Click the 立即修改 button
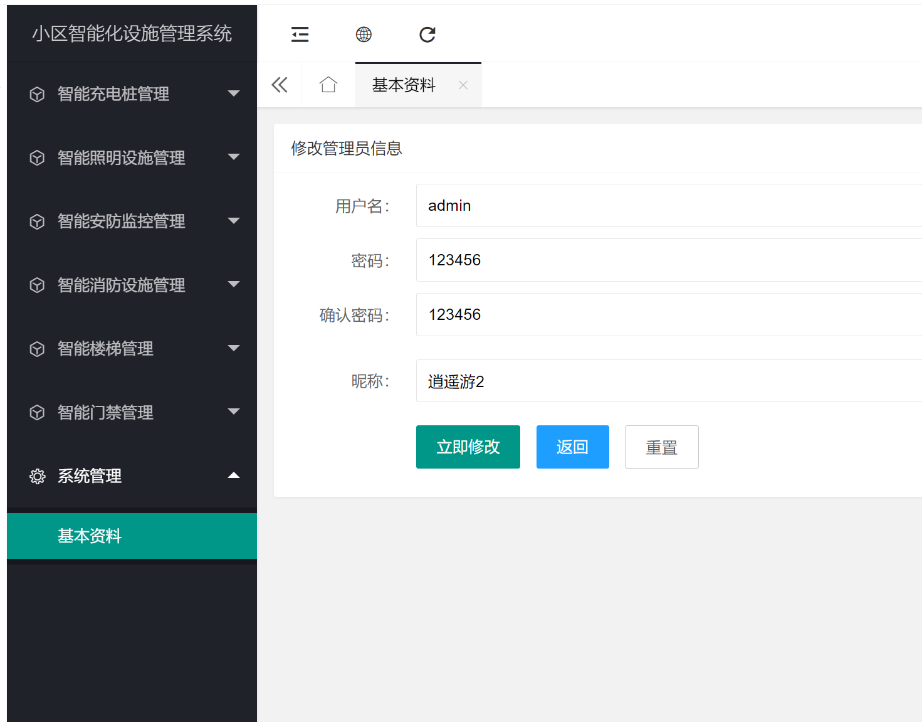The height and width of the screenshot is (722, 922). 468,447
